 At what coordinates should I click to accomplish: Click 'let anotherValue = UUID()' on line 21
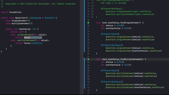click(x=116, y=28)
